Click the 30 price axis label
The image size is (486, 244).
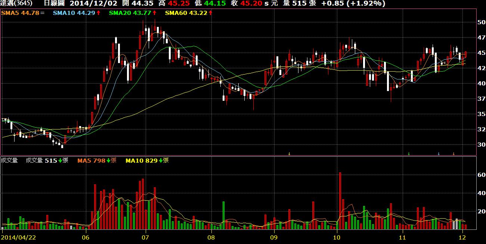[481, 145]
